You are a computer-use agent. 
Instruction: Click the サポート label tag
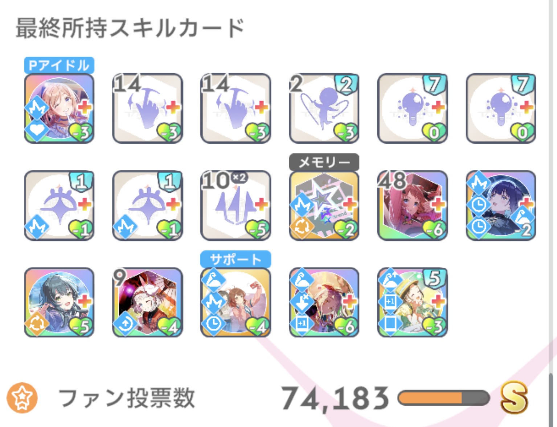(x=236, y=259)
